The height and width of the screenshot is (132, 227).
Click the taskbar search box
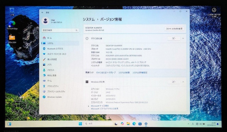click(98, 124)
